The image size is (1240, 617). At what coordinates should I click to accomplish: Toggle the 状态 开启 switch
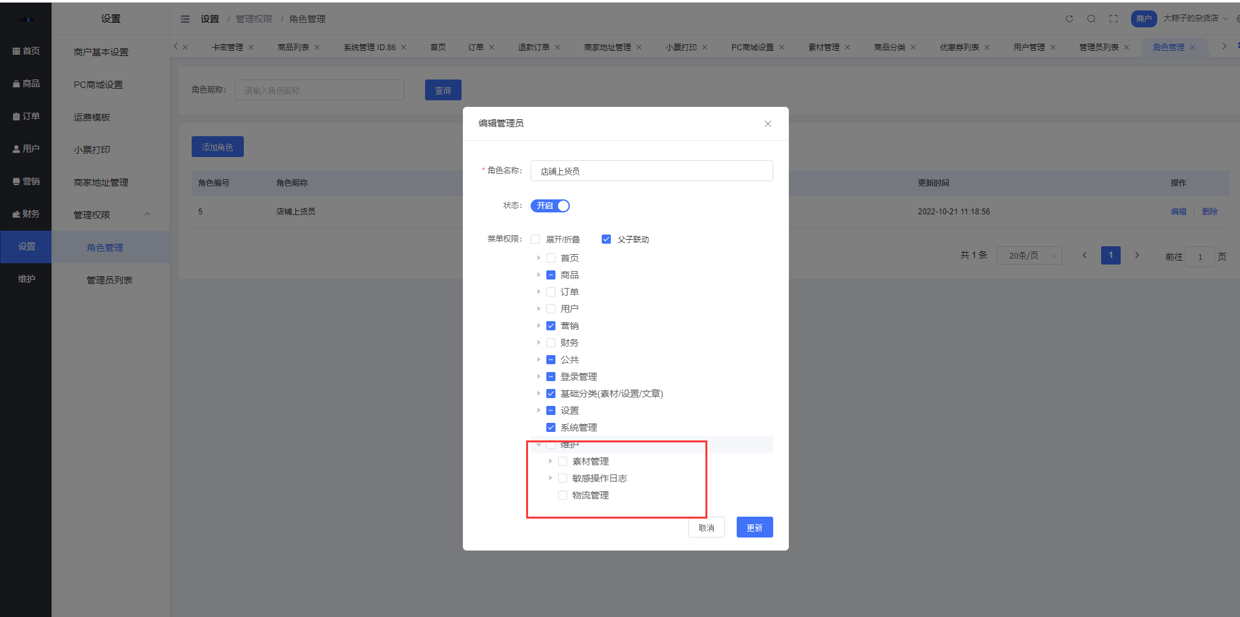tap(550, 206)
